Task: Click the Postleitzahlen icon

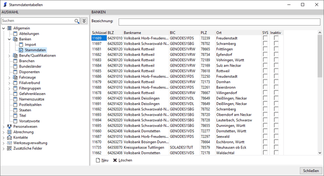Action: point(15,105)
